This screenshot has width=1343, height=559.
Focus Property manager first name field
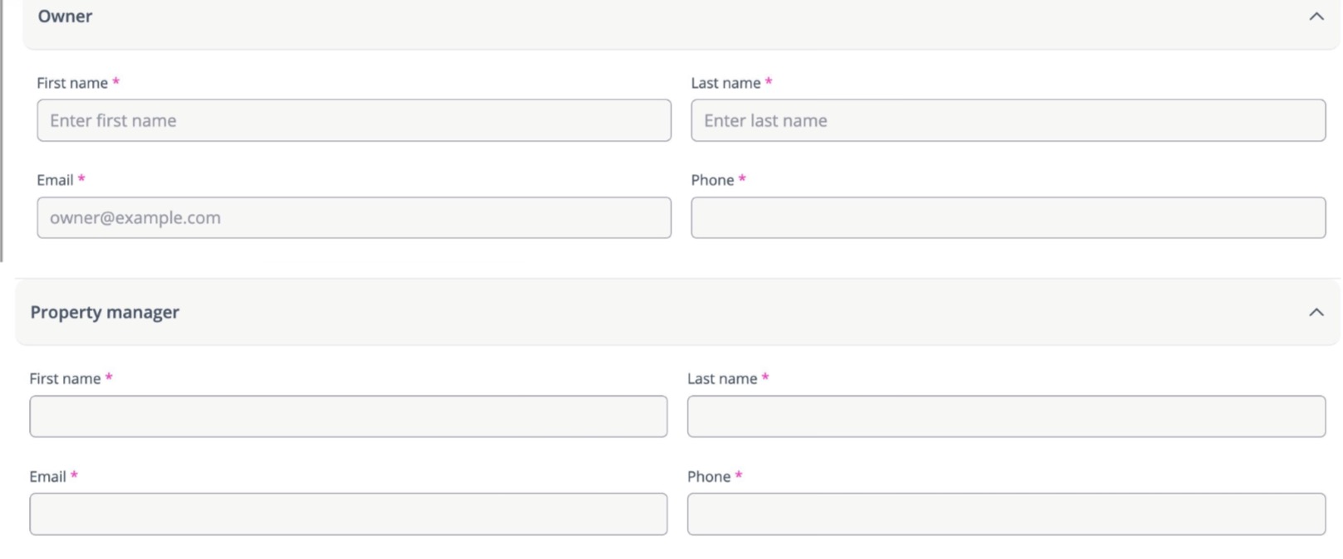348,416
